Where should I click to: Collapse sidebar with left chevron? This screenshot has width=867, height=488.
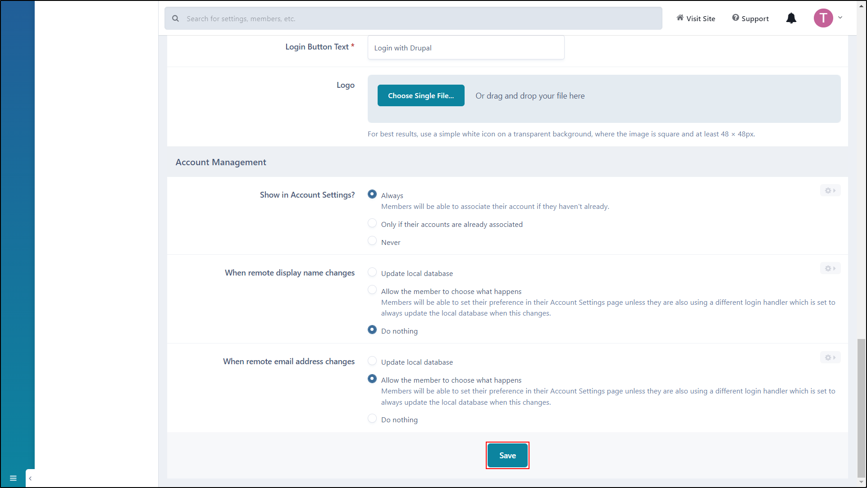point(30,478)
